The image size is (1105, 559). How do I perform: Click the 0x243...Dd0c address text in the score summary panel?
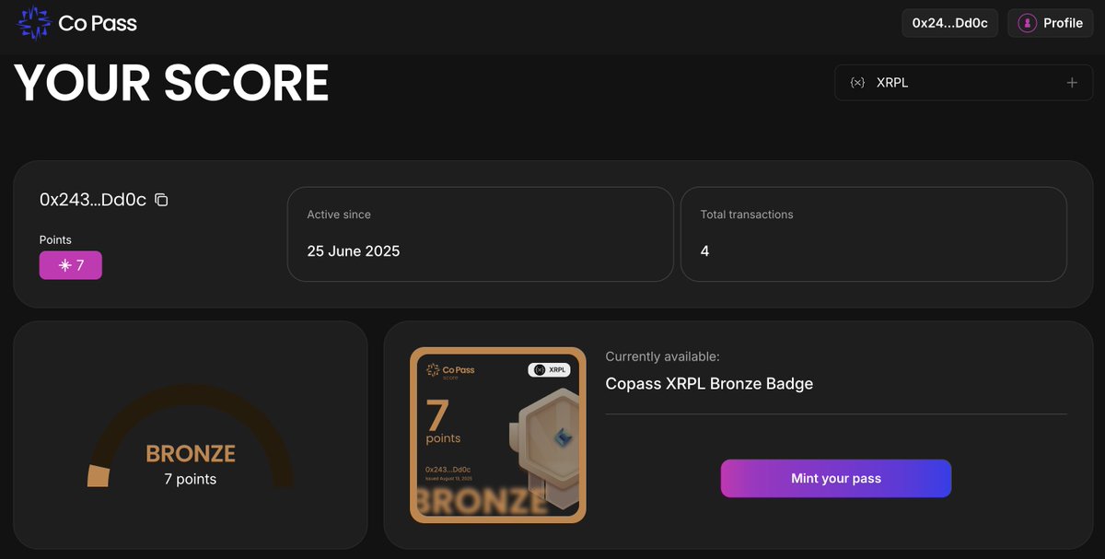coord(93,200)
